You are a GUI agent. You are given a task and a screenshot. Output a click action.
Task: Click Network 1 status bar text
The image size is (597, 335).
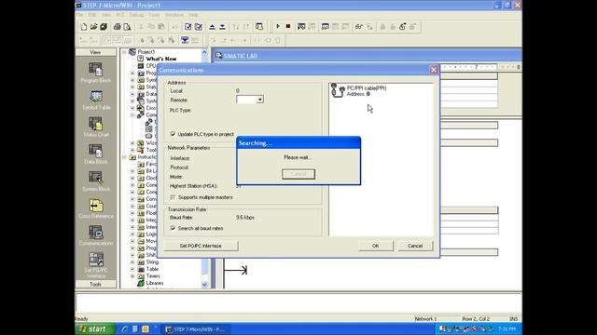(425, 318)
